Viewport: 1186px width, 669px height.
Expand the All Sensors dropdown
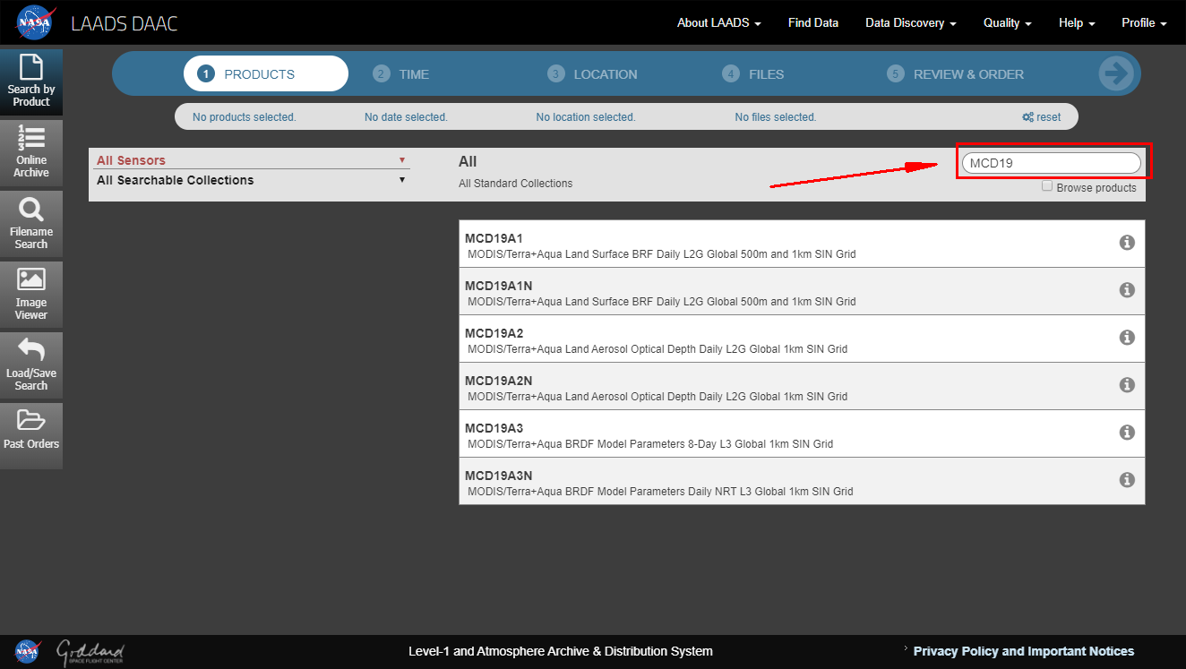[252, 160]
